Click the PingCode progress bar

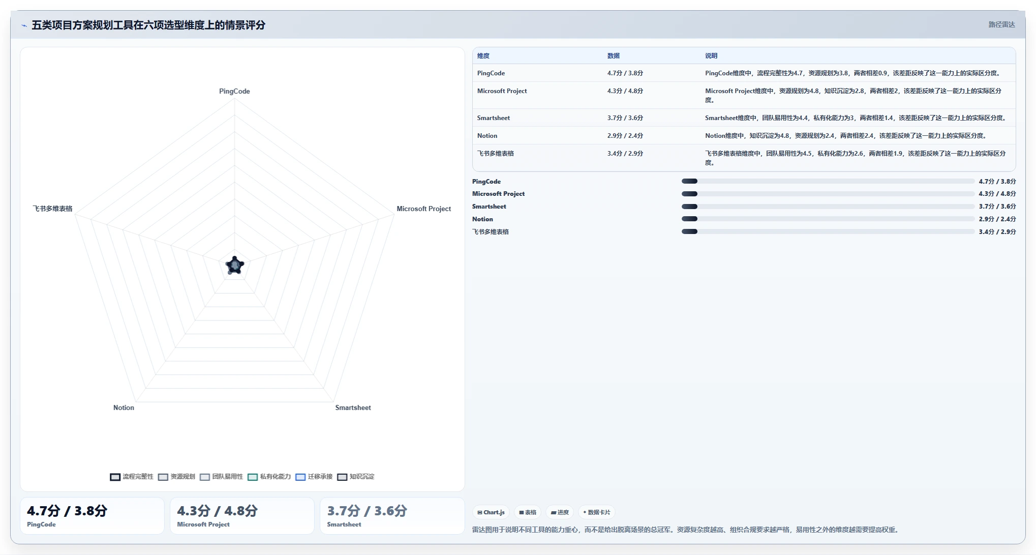point(828,181)
